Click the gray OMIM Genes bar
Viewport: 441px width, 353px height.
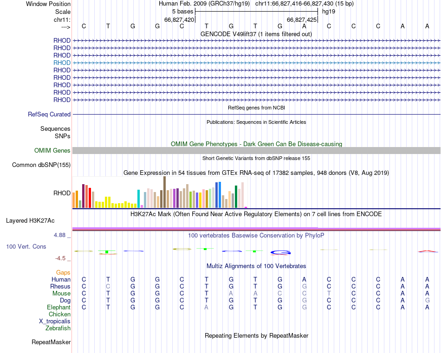point(257,150)
